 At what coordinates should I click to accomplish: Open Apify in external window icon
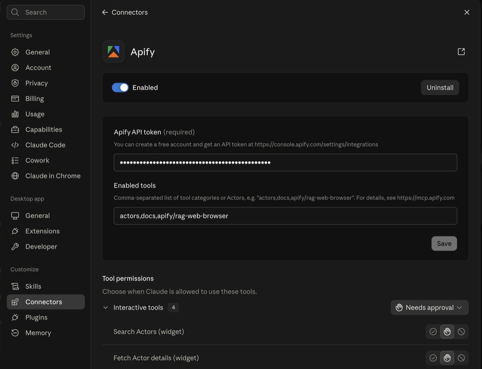[461, 52]
